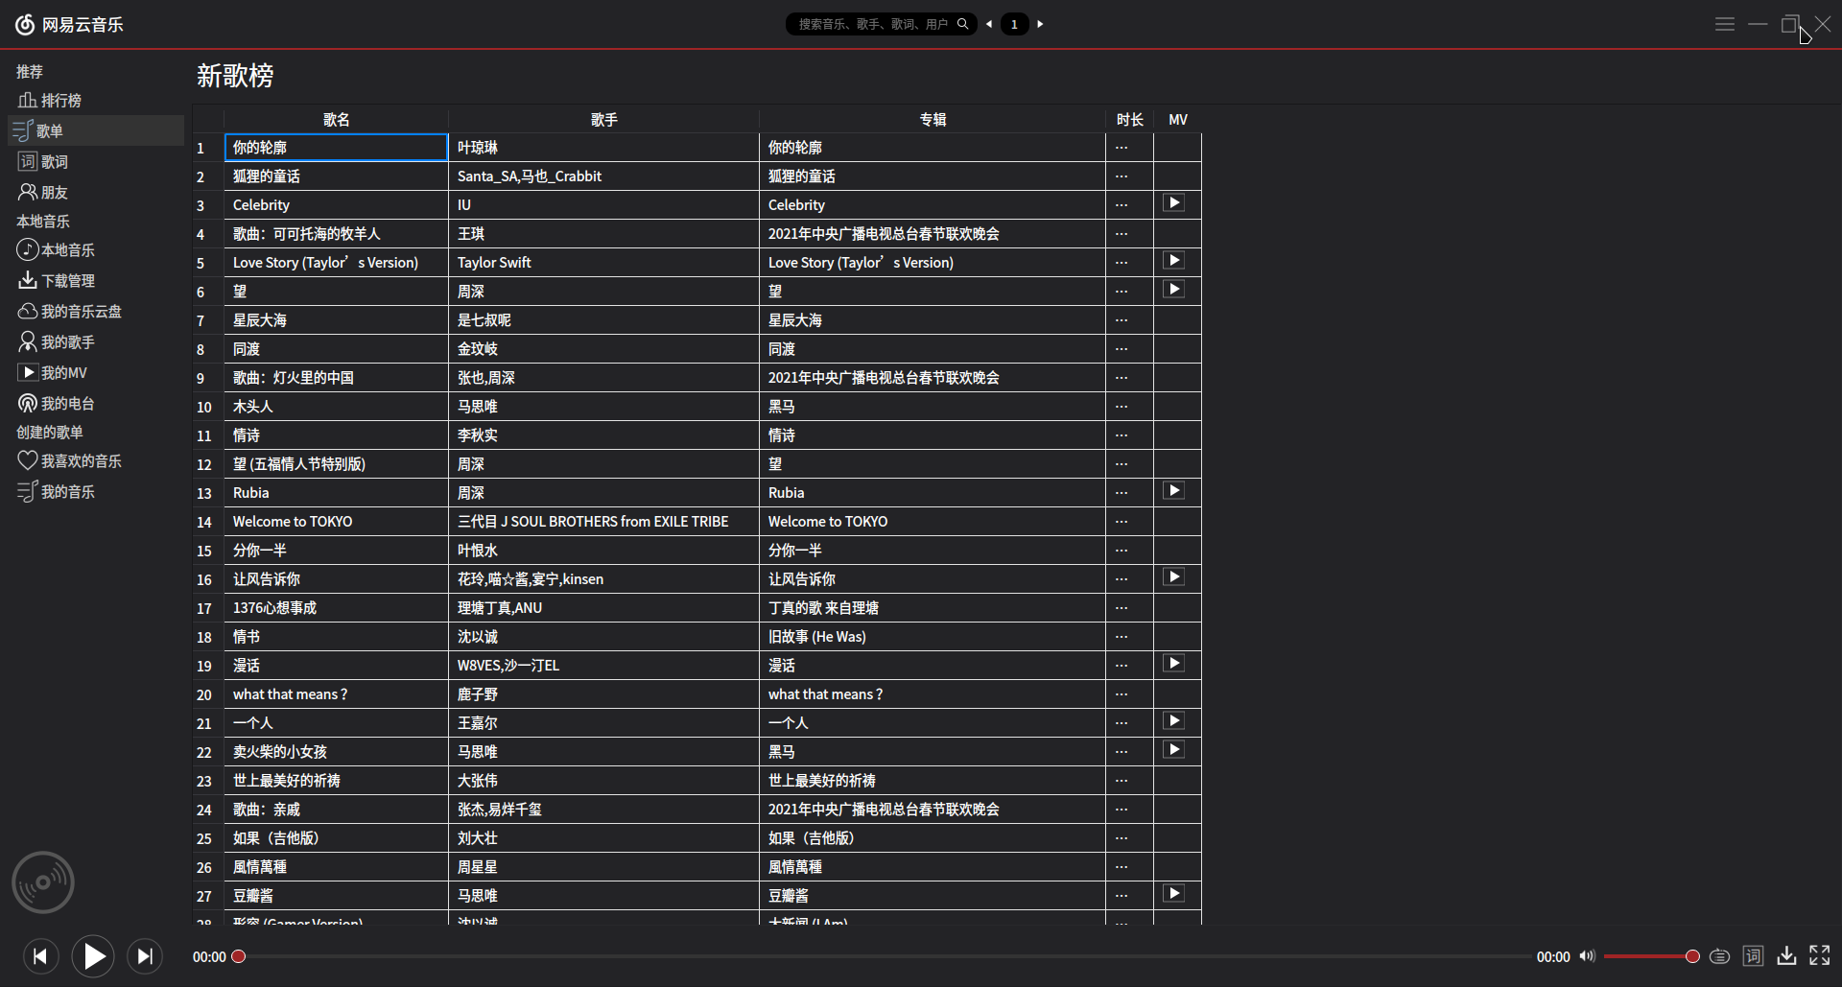Enter fullscreen with the expand icon

point(1820,955)
